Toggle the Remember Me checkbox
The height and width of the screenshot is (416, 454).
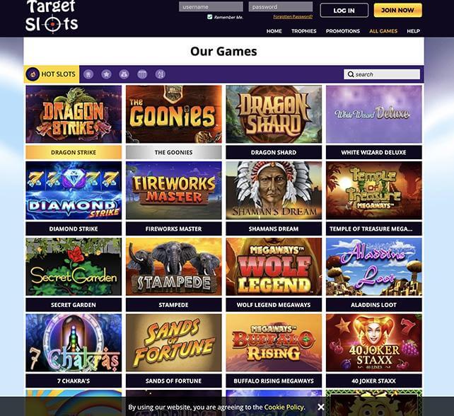coord(209,17)
